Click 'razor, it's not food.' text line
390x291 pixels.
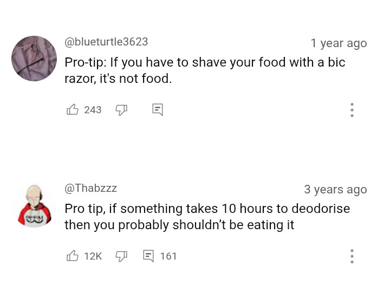pyautogui.click(x=118, y=79)
